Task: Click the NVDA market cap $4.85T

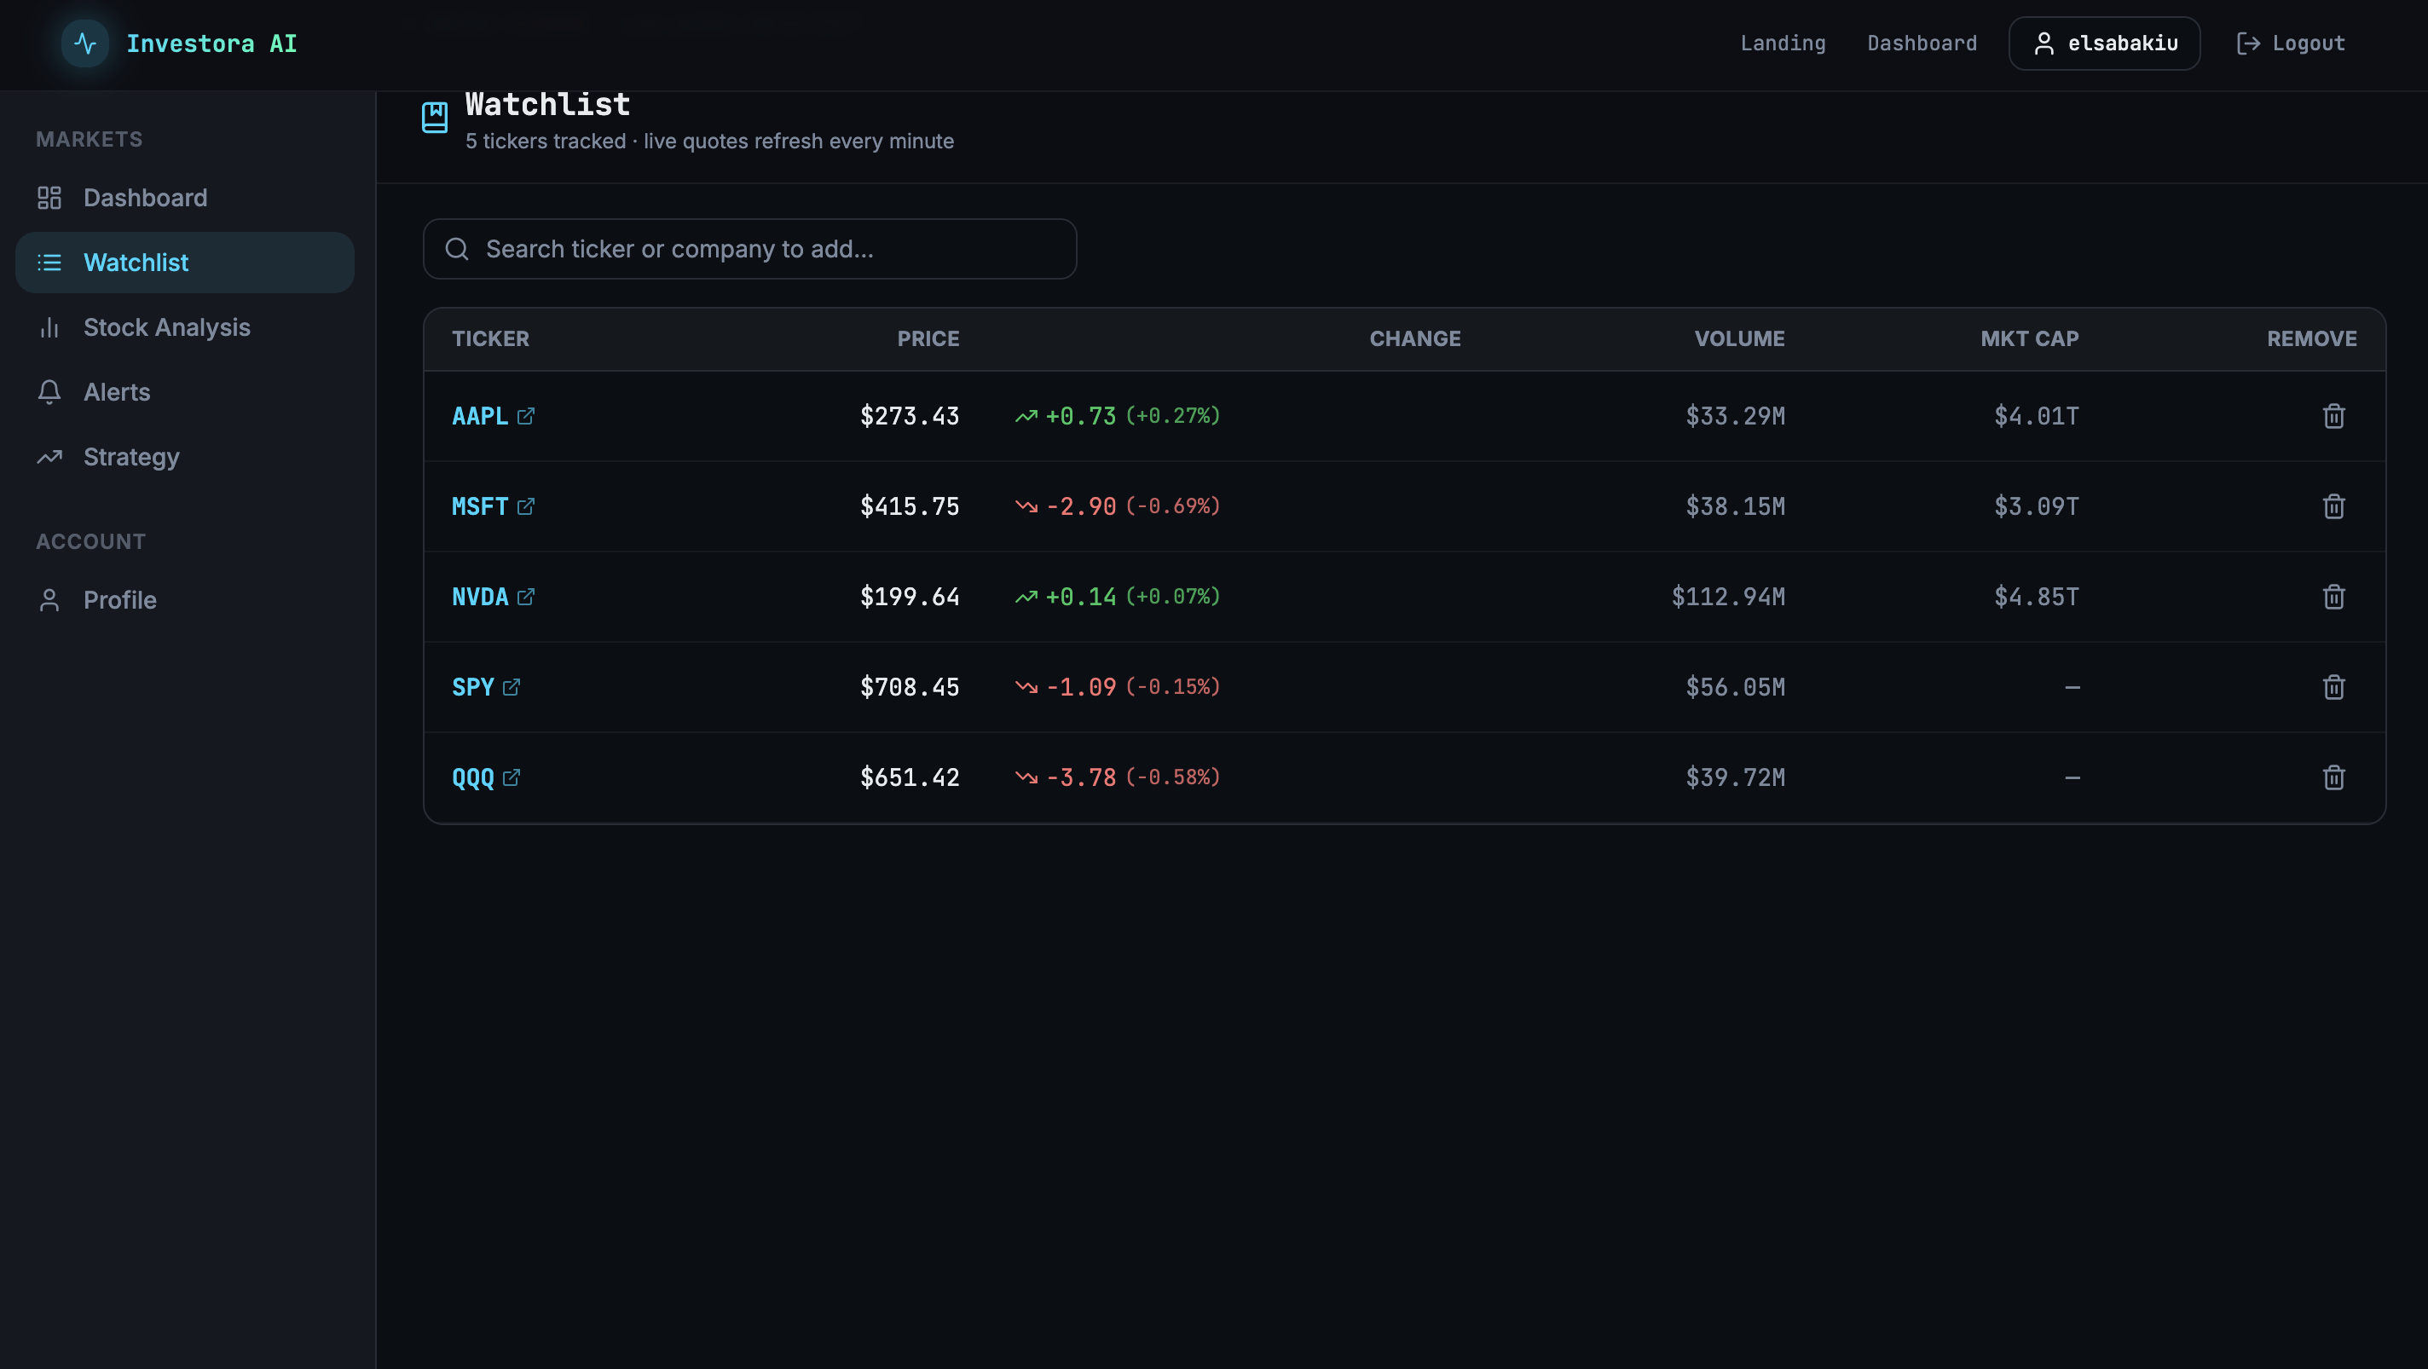Action: 2036,598
